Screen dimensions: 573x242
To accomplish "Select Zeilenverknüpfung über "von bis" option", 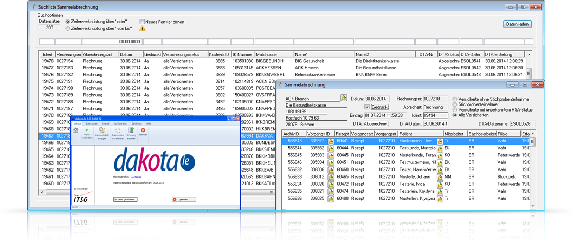I will click(67, 28).
